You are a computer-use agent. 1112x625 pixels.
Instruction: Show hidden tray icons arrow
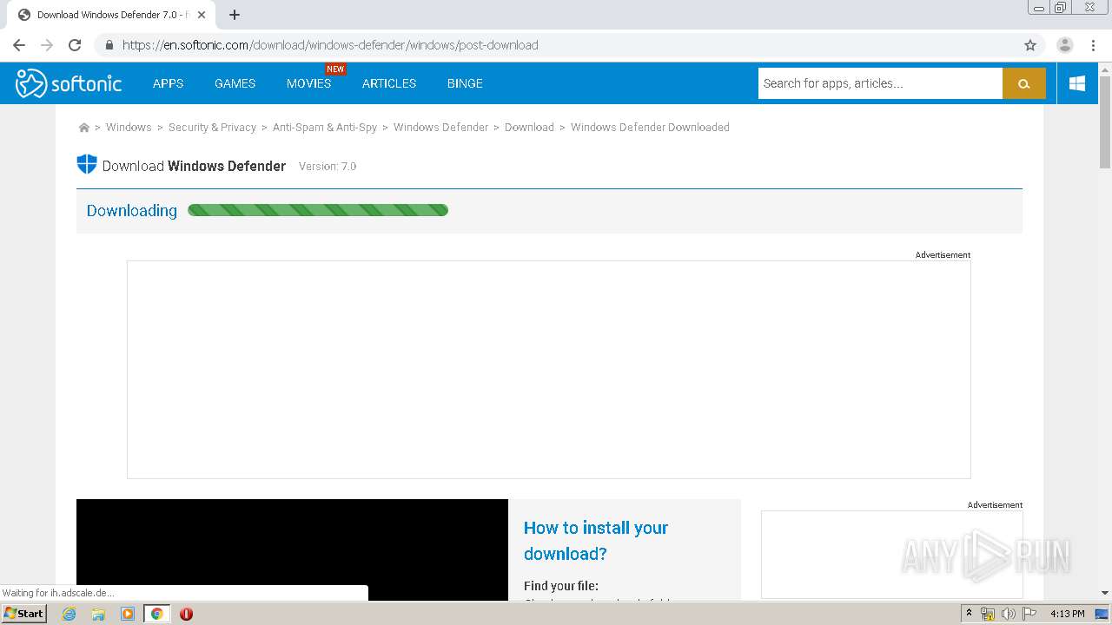(x=969, y=614)
